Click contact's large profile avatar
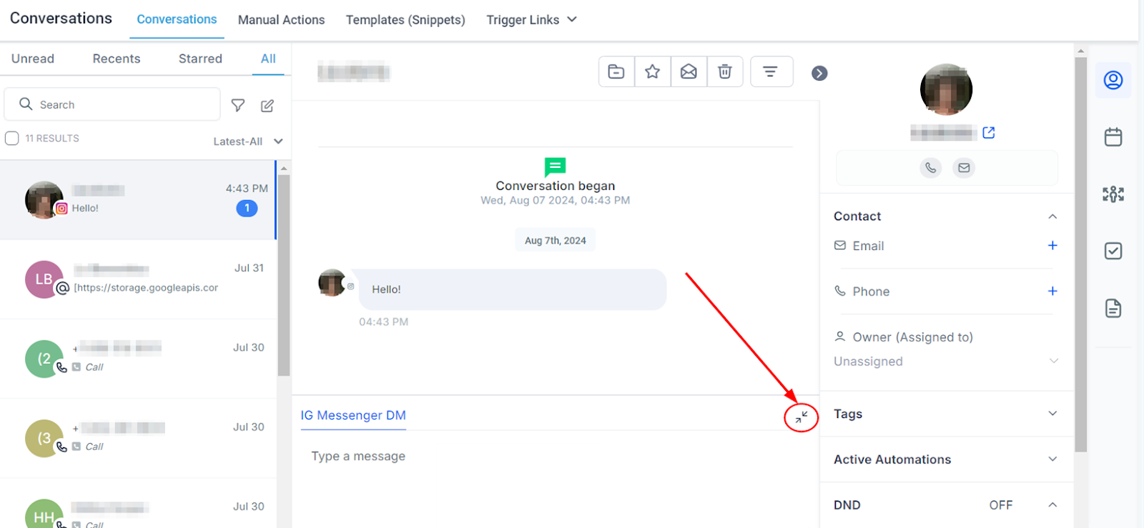The image size is (1144, 528). click(x=946, y=89)
